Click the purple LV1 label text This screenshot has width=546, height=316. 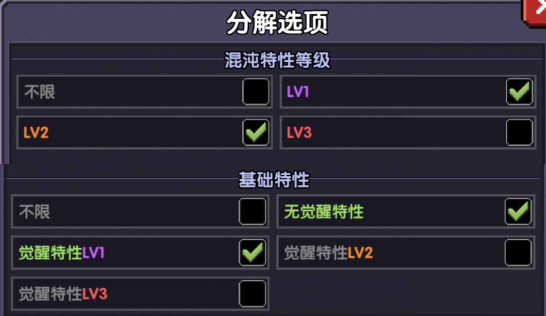[x=298, y=92]
